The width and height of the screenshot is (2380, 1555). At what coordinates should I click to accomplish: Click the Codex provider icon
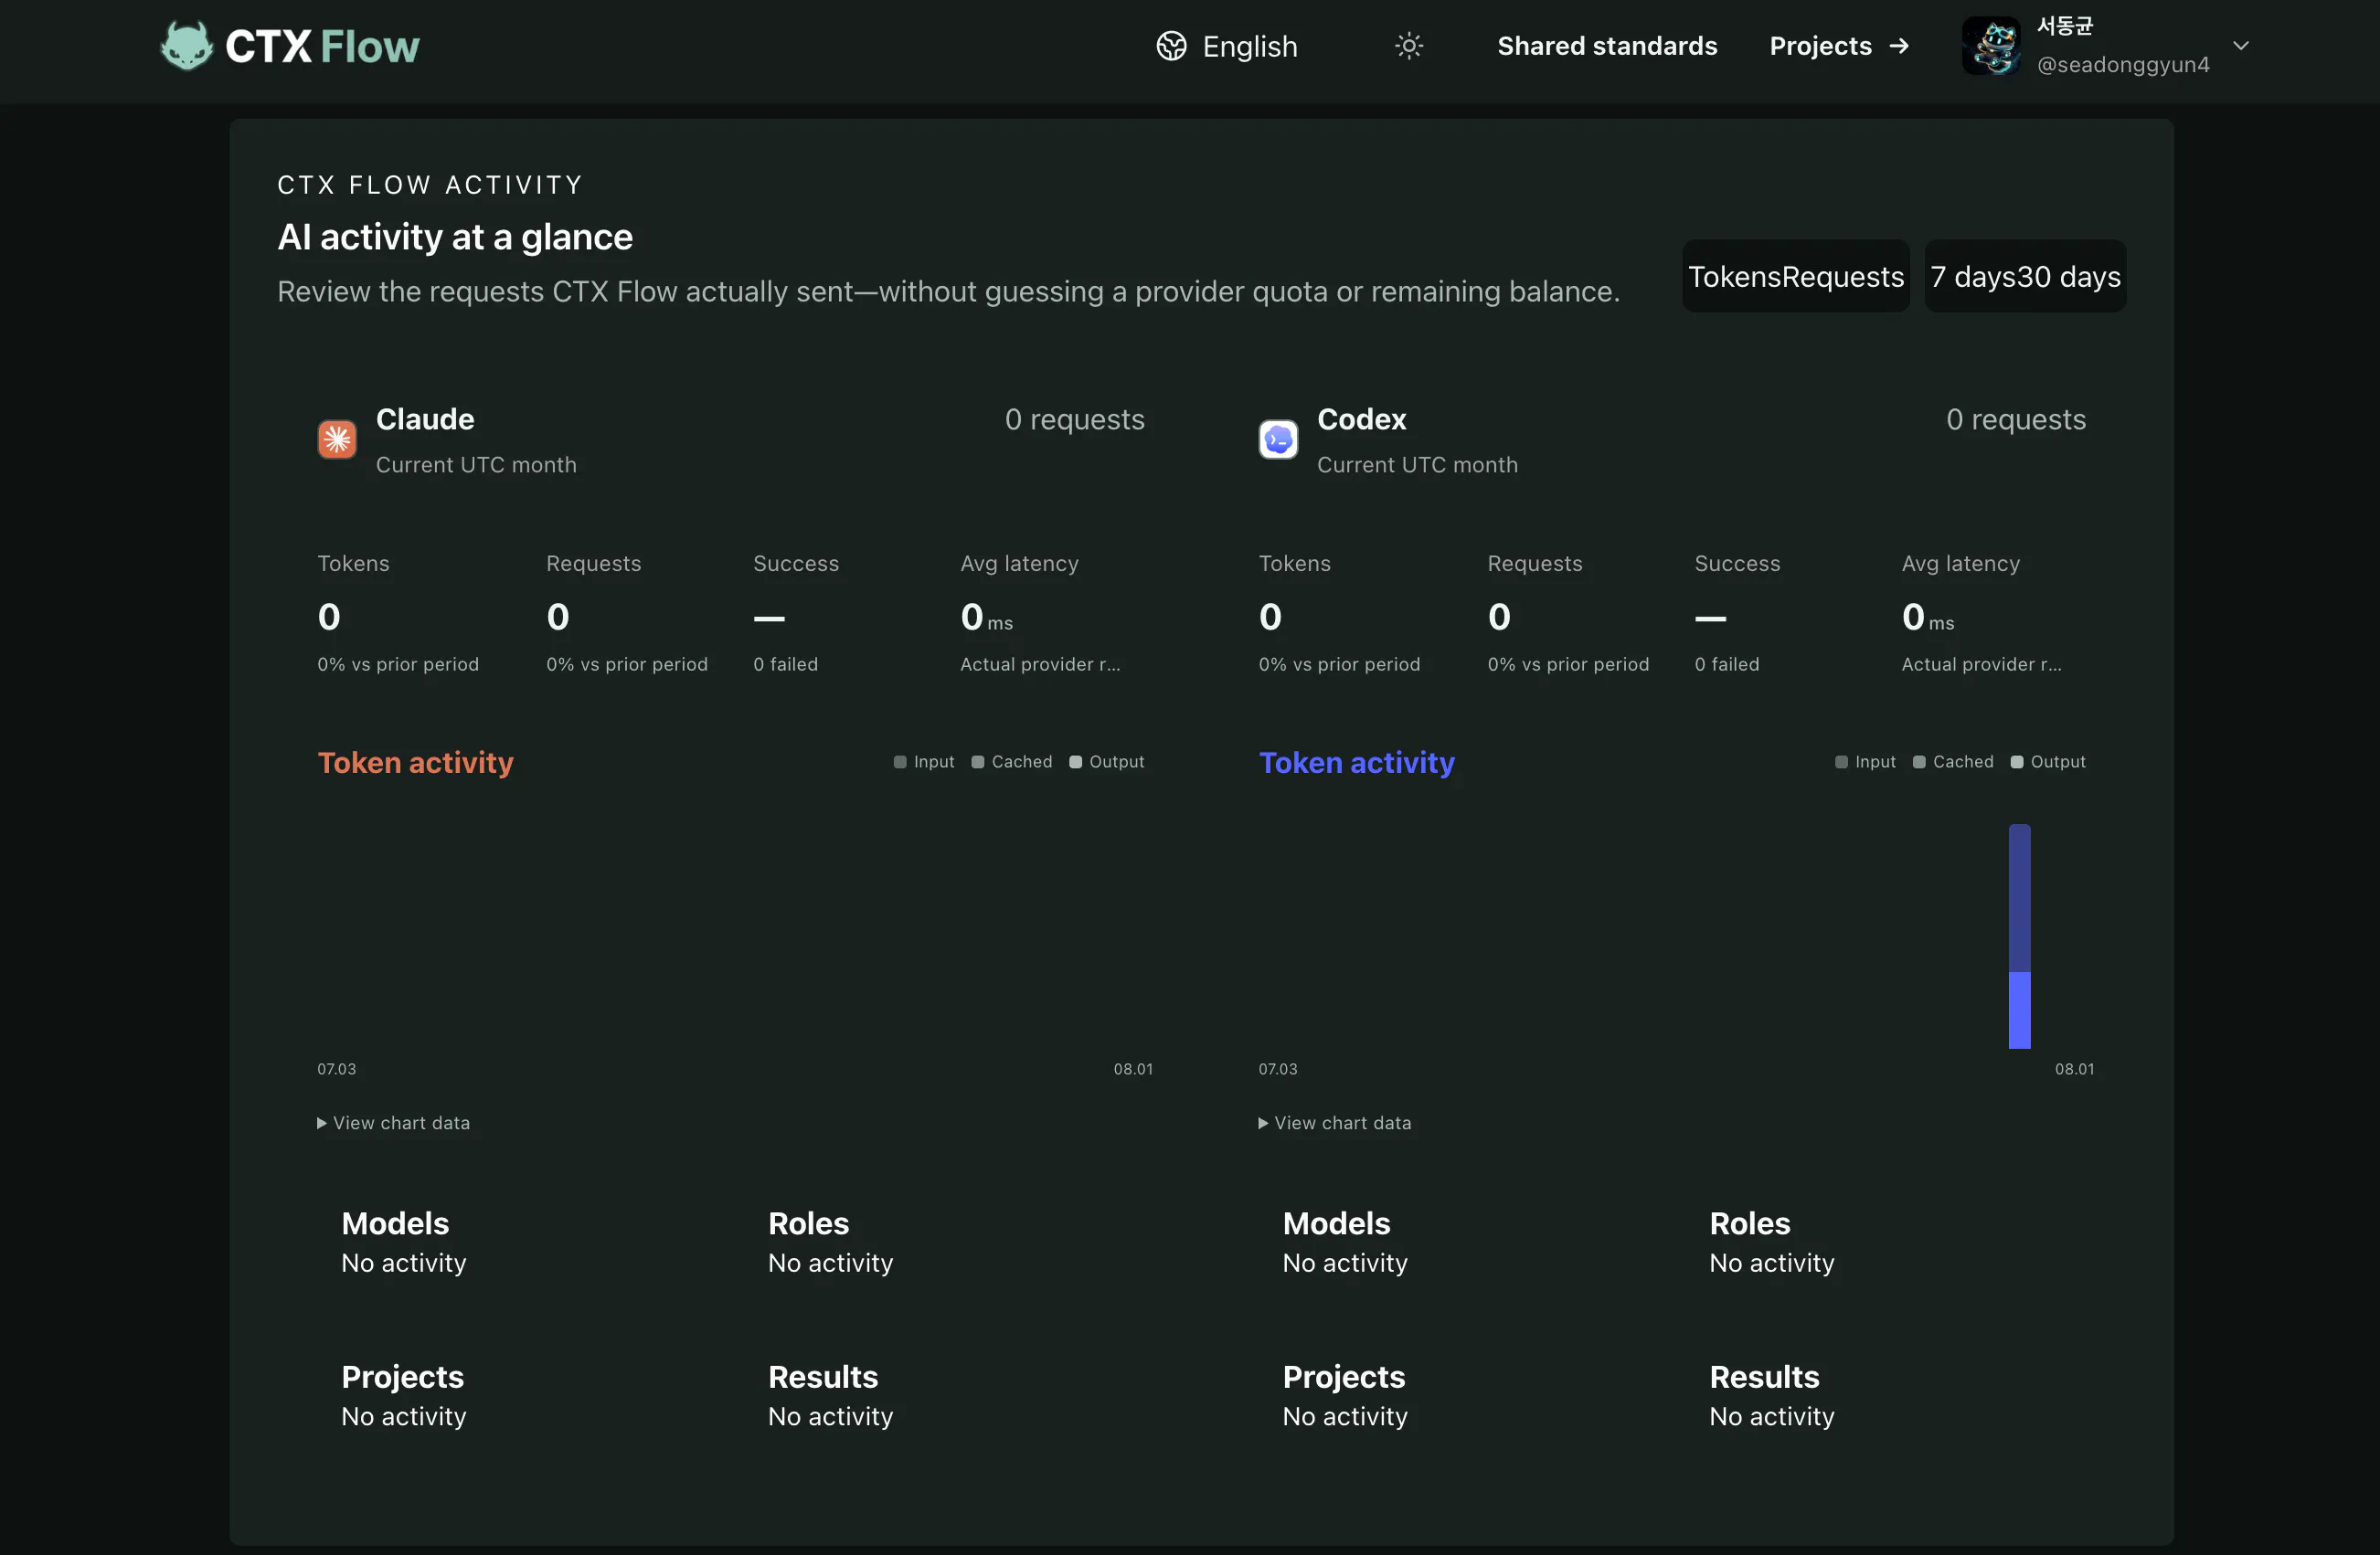[x=1278, y=439]
